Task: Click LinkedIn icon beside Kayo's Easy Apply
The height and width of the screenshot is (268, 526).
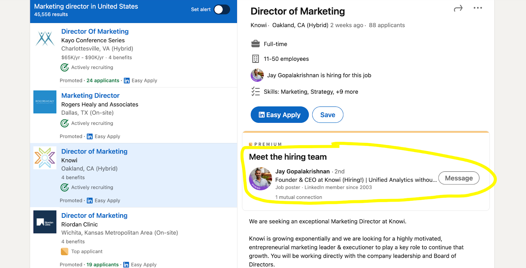Action: point(127,80)
